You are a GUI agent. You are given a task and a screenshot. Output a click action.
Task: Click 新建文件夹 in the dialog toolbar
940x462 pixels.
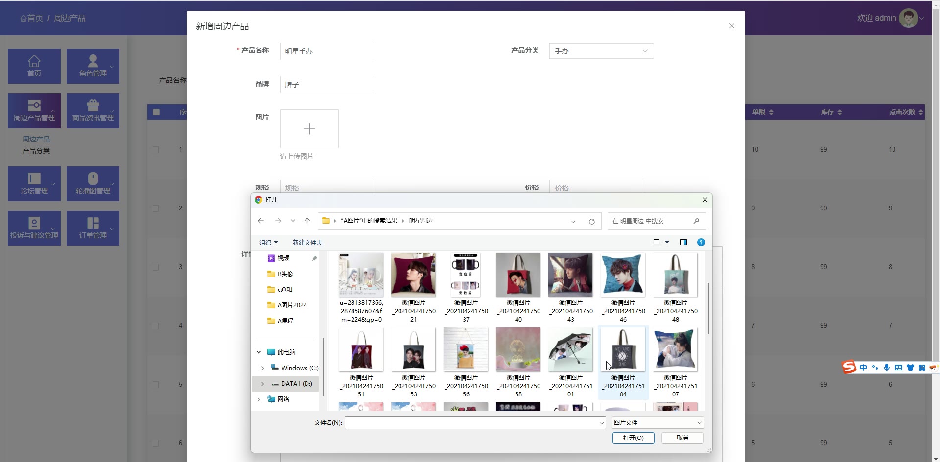[x=307, y=243]
